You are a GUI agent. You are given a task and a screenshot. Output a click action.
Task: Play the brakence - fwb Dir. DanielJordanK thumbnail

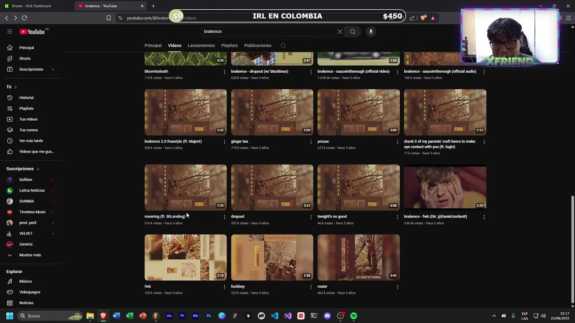(x=445, y=188)
